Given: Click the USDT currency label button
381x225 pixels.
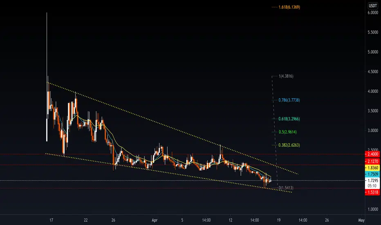Looking at the screenshot, I should (x=373, y=5).
